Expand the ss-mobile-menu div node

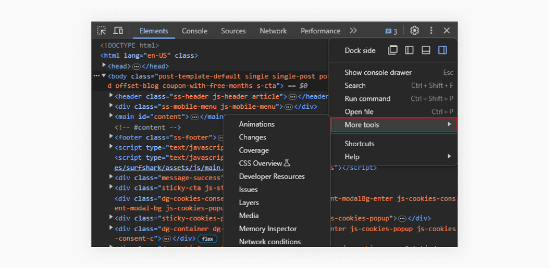111,105
